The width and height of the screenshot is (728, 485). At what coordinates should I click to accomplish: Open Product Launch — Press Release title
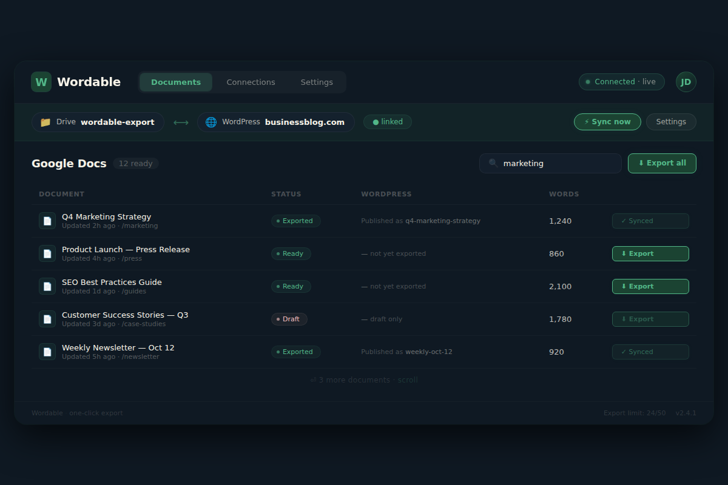coord(126,249)
